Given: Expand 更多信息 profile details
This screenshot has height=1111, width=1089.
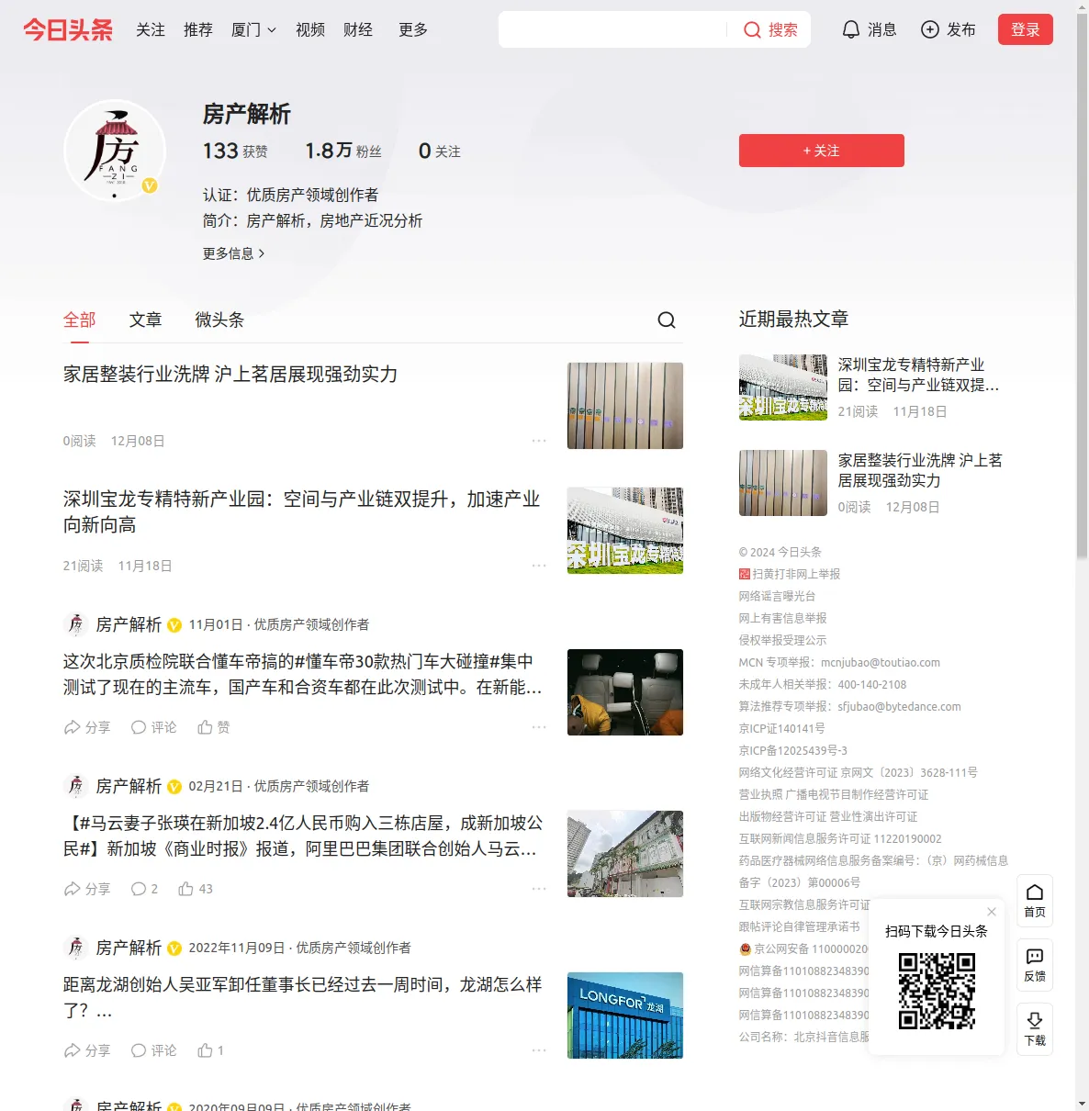Looking at the screenshot, I should click(x=234, y=253).
